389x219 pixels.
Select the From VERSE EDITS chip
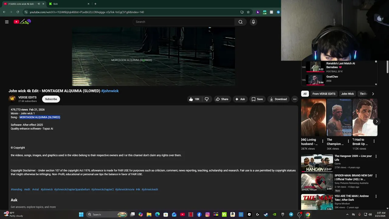[324, 94]
